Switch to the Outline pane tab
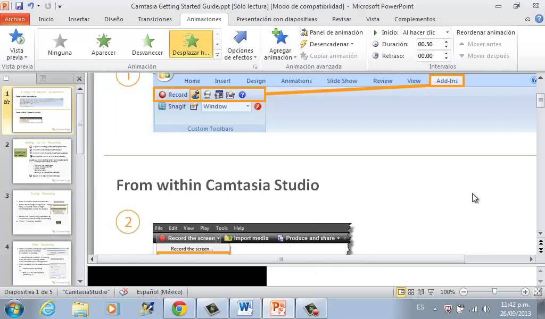This screenshot has width=545, height=319. pos(43,78)
